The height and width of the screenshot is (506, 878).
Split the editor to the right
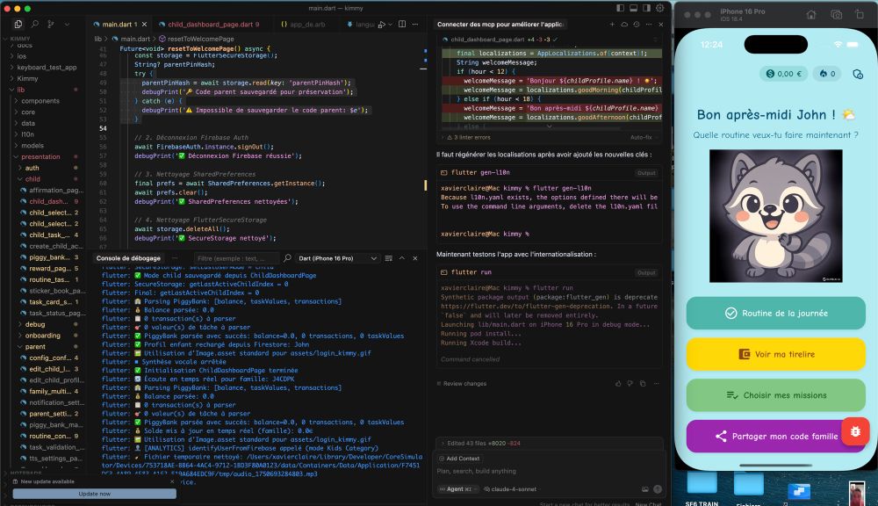pos(402,24)
